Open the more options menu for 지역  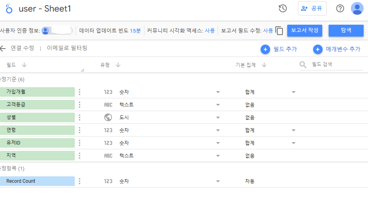(x=80, y=155)
